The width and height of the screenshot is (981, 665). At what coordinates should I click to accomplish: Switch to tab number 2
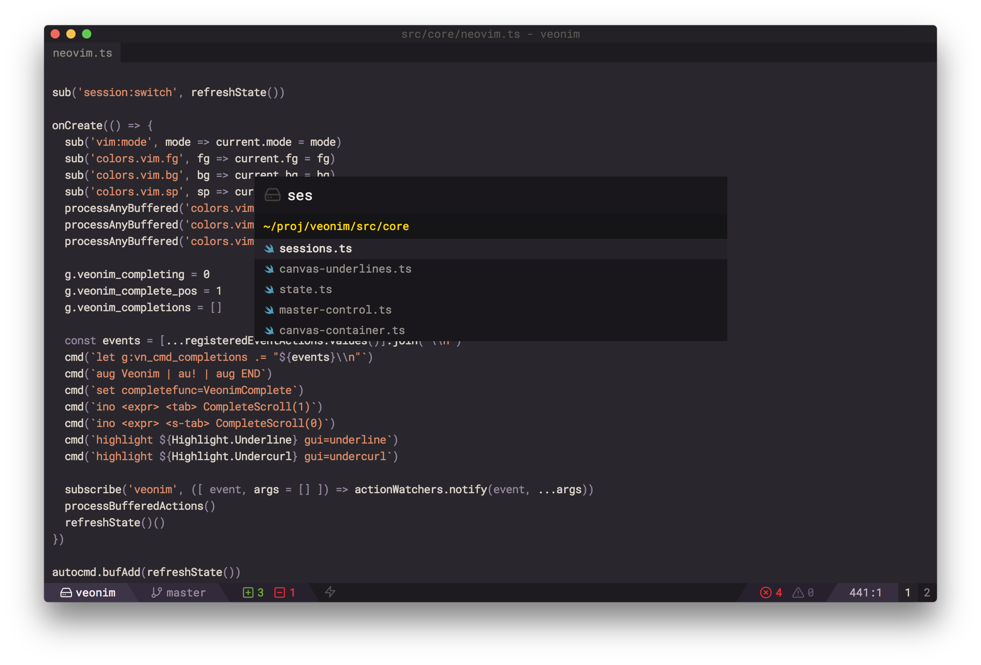(927, 593)
